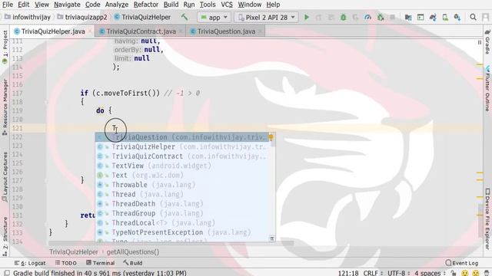Click the 121:18 caret position indicator
The height and width of the screenshot is (276, 492).
348,273
